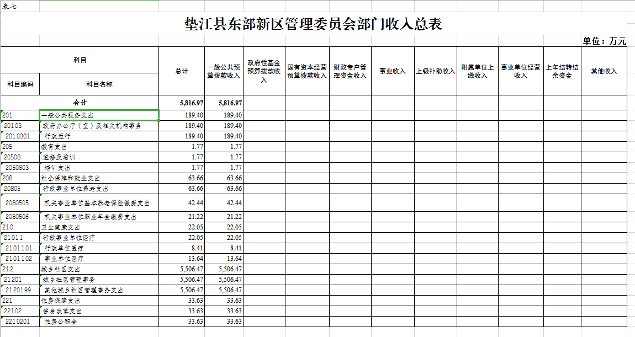This screenshot has width=635, height=337.
Task: Select the 城乡社区管理事务 name cell
Action: point(99,280)
